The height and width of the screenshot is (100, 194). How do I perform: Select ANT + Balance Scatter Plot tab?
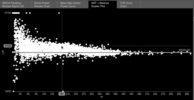coord(103,5)
